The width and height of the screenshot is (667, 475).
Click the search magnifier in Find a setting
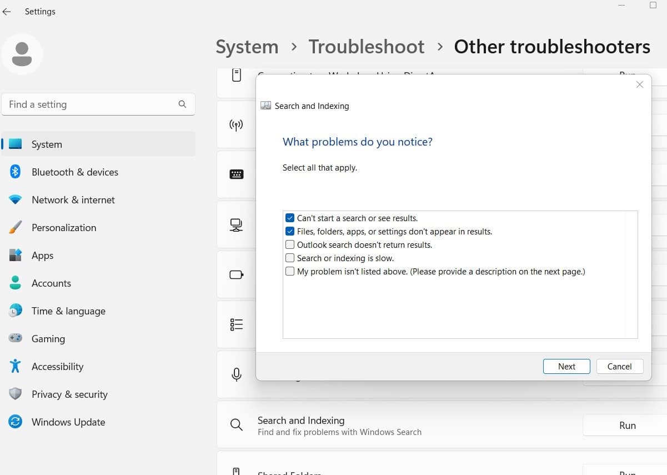(182, 104)
